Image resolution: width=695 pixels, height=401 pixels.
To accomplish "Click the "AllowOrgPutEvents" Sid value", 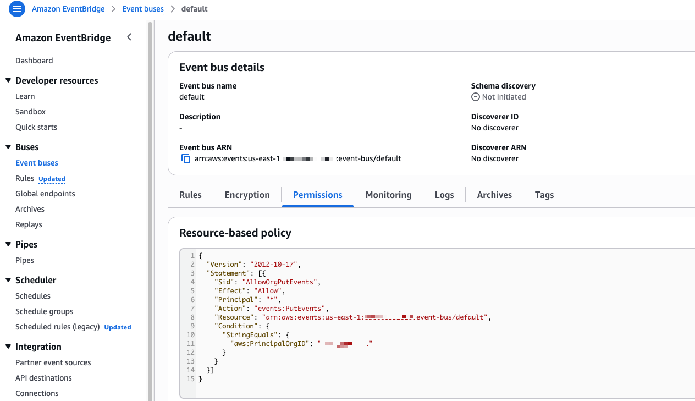I will (279, 282).
